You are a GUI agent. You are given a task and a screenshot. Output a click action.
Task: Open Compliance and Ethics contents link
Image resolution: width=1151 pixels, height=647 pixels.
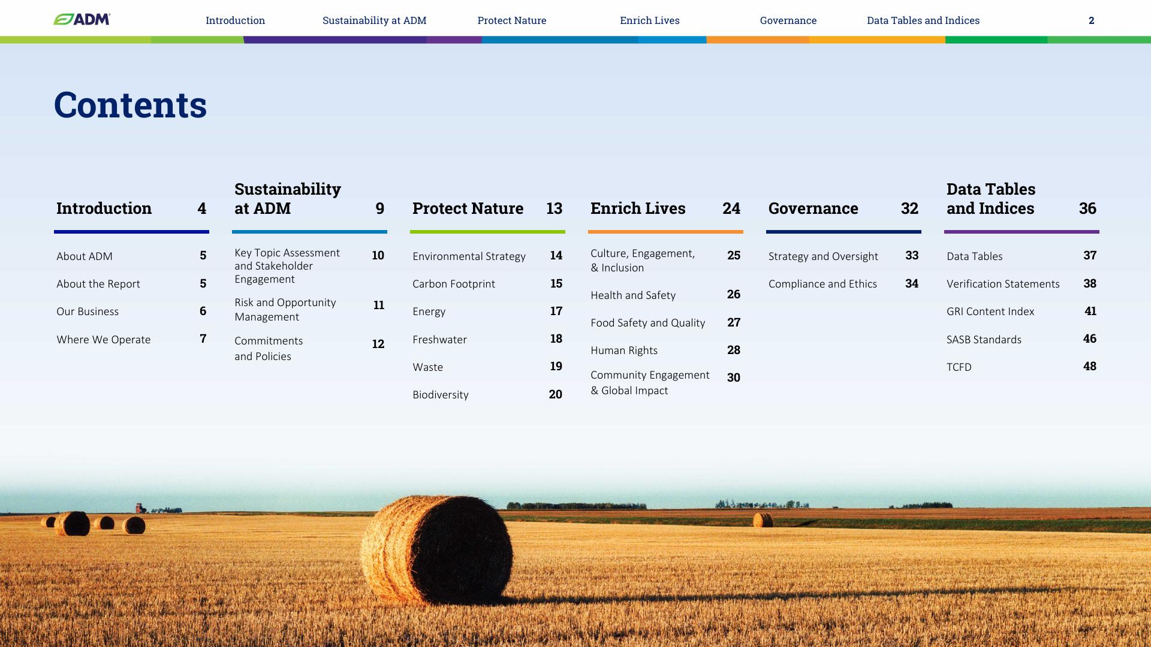point(822,284)
